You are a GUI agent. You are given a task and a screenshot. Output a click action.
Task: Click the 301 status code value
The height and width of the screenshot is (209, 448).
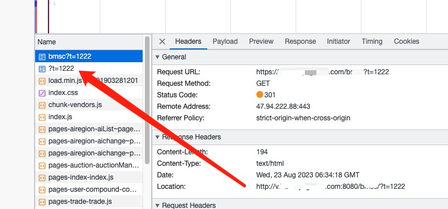coord(270,94)
